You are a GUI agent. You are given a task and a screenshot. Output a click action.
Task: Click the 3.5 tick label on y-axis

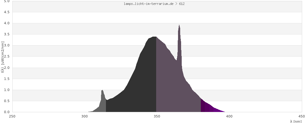tap(6, 34)
